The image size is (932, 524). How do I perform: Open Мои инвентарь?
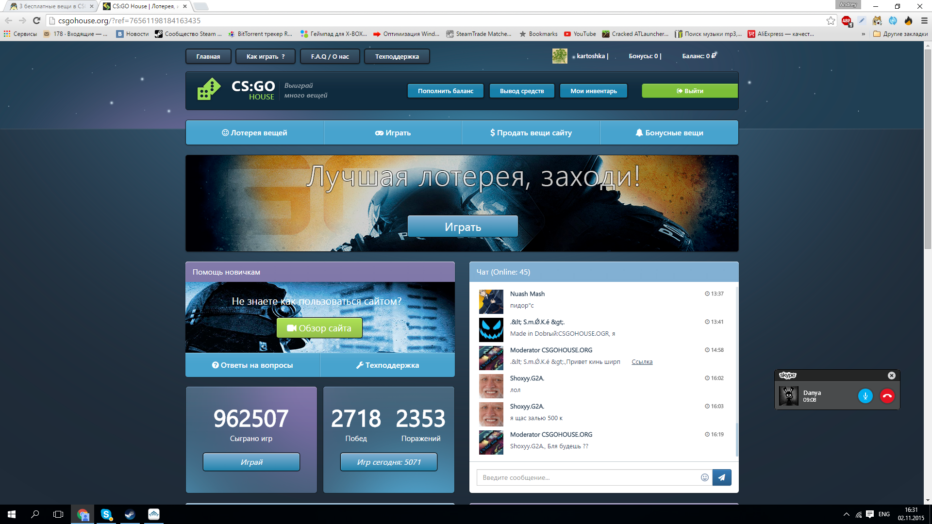click(x=594, y=91)
